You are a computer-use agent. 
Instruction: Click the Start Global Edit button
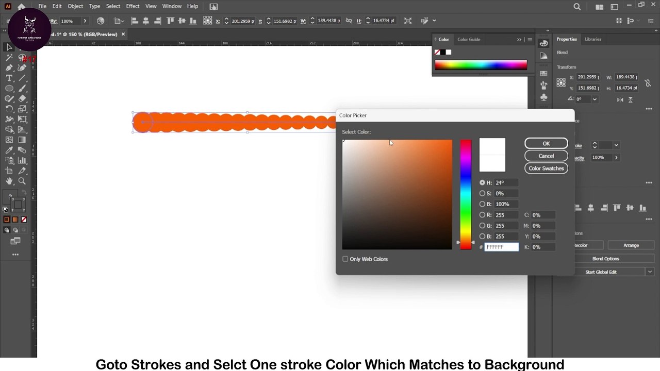(x=601, y=272)
